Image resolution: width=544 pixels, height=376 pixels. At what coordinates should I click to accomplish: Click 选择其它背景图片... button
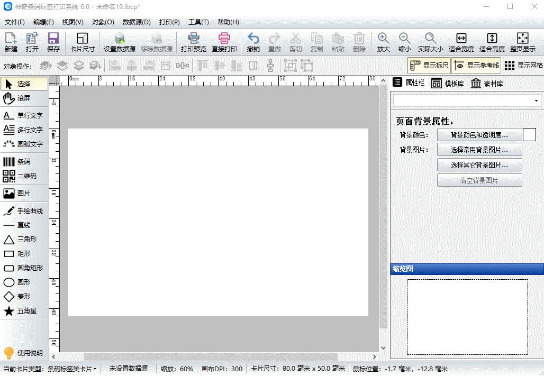[479, 165]
